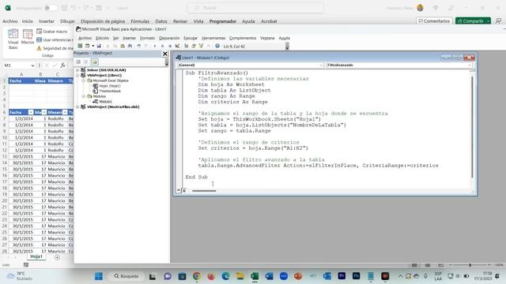This screenshot has height=284, width=506.
Task: Close the Proyecto - VBAProject panel
Action: [x=165, y=54]
